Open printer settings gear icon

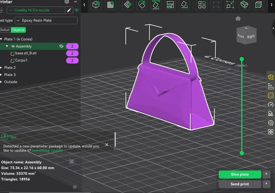pos(67,2)
